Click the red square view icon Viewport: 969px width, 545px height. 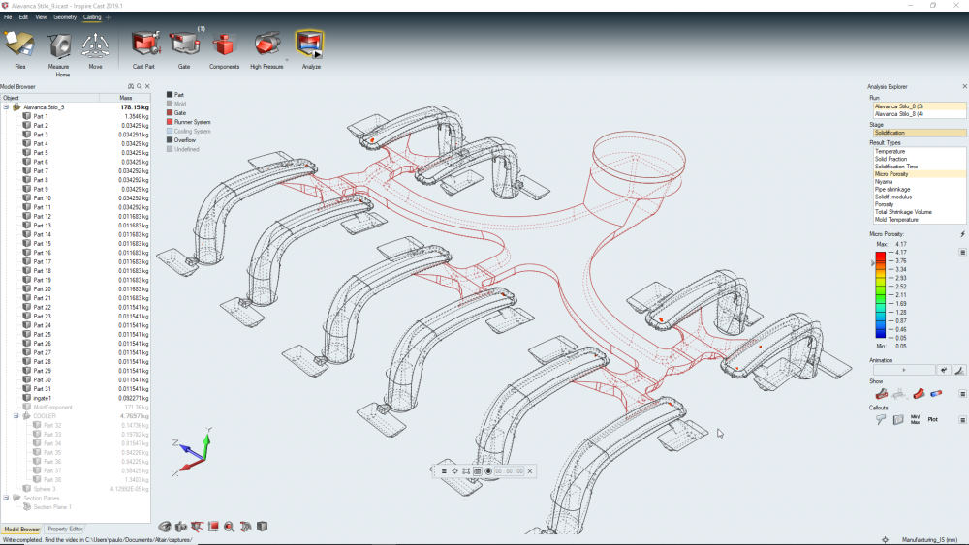[213, 527]
